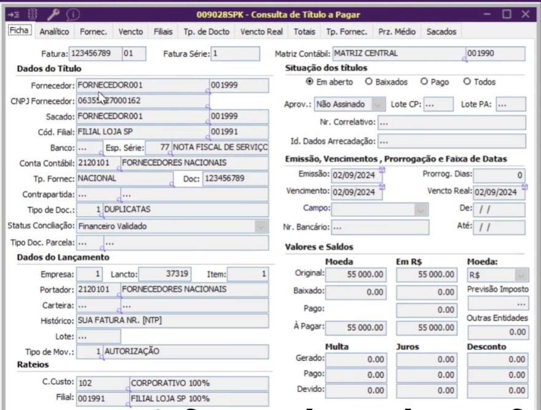Open the Campo dropdown list

420,210
